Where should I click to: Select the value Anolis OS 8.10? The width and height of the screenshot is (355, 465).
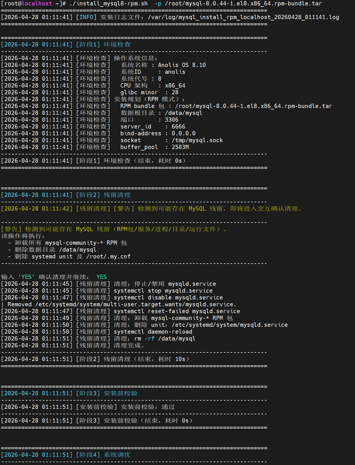(182, 65)
